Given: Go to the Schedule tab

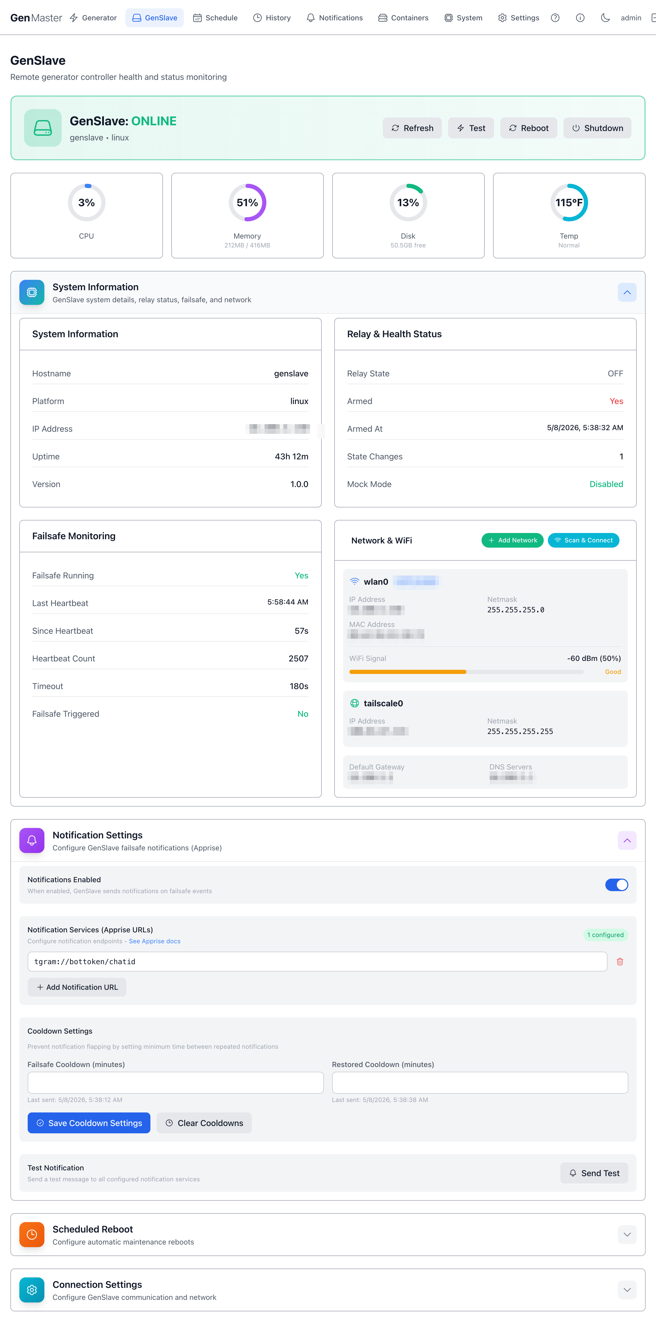Looking at the screenshot, I should (215, 17).
